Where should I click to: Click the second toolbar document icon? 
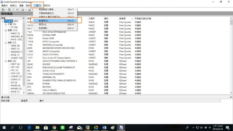pyautogui.click(x=9, y=10)
